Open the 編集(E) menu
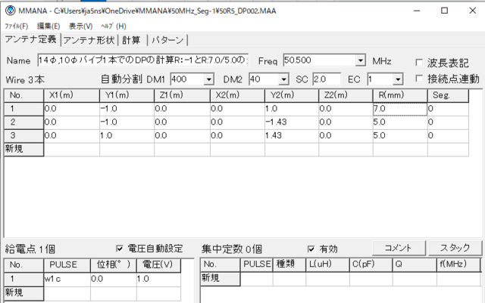Viewport: 485px width, 303px height. (49, 26)
